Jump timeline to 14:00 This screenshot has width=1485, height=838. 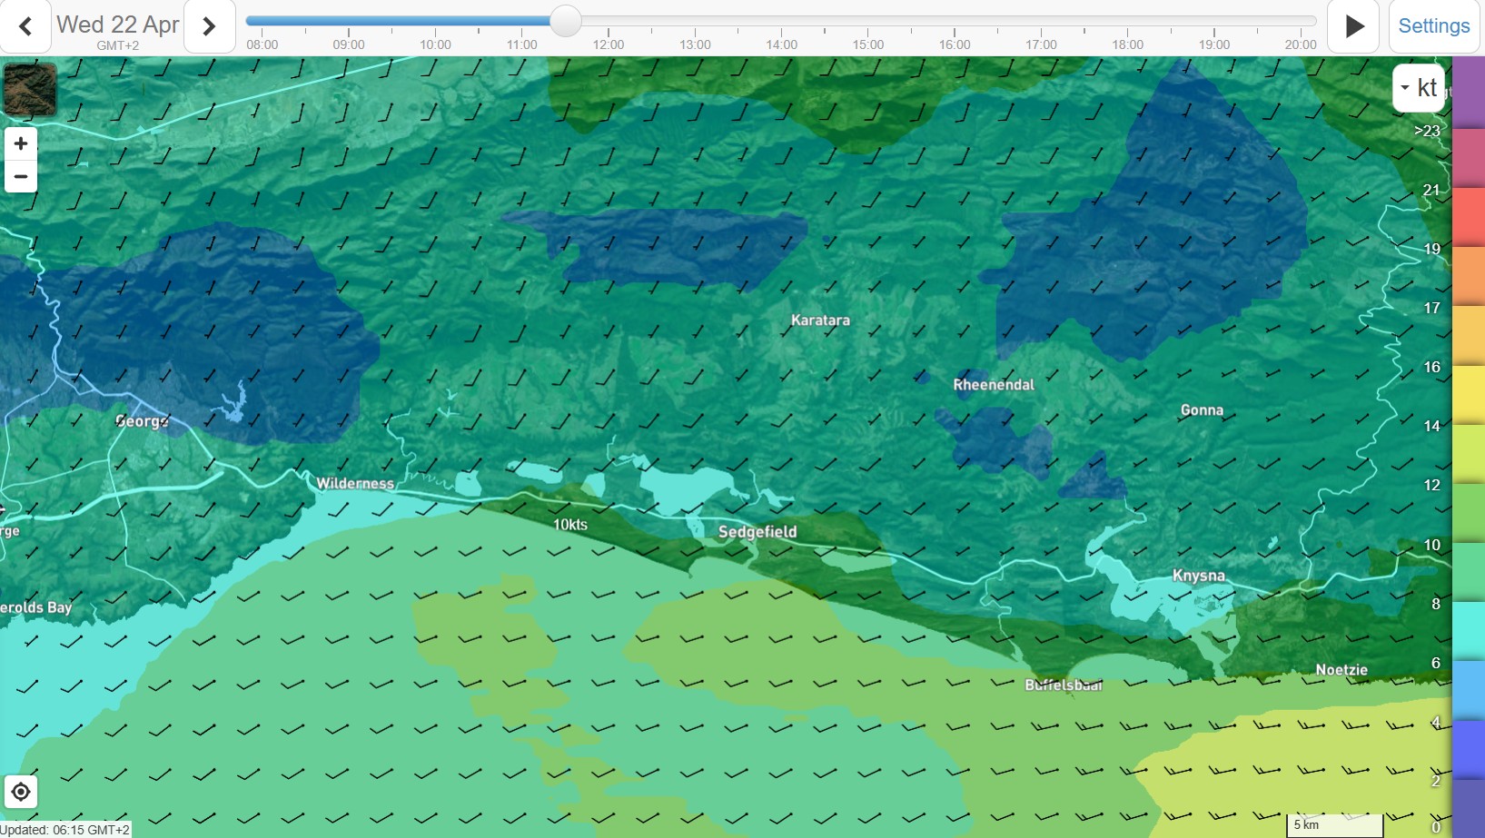781,44
